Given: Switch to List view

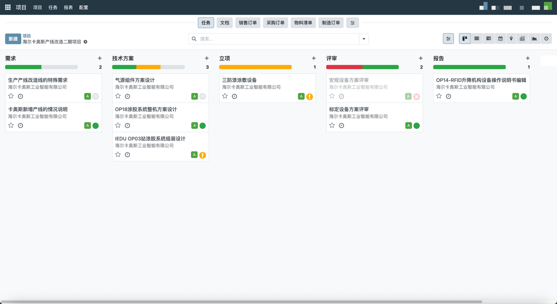Looking at the screenshot, I should (477, 39).
